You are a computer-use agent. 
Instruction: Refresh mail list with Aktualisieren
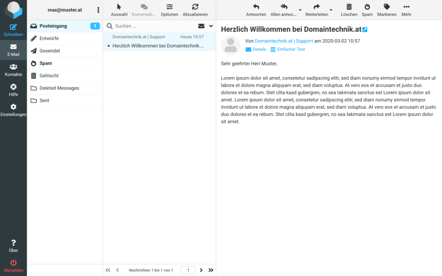click(x=195, y=7)
